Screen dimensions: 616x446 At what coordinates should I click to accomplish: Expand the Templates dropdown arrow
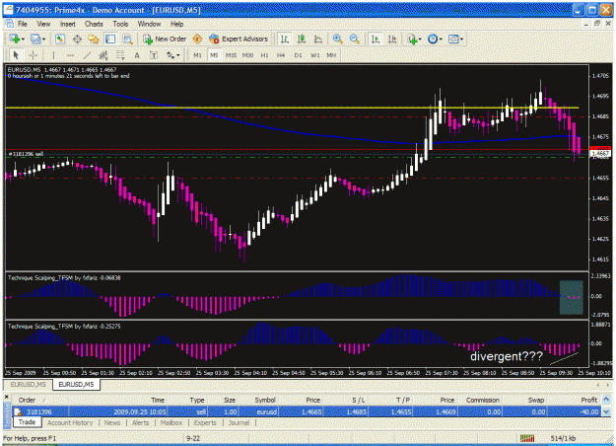[462, 39]
